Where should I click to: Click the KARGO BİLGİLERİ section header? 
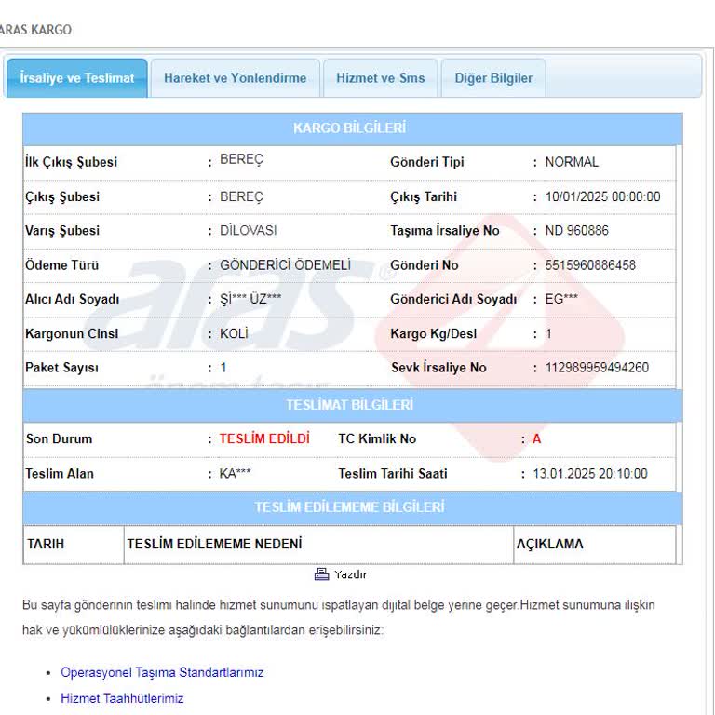353,128
